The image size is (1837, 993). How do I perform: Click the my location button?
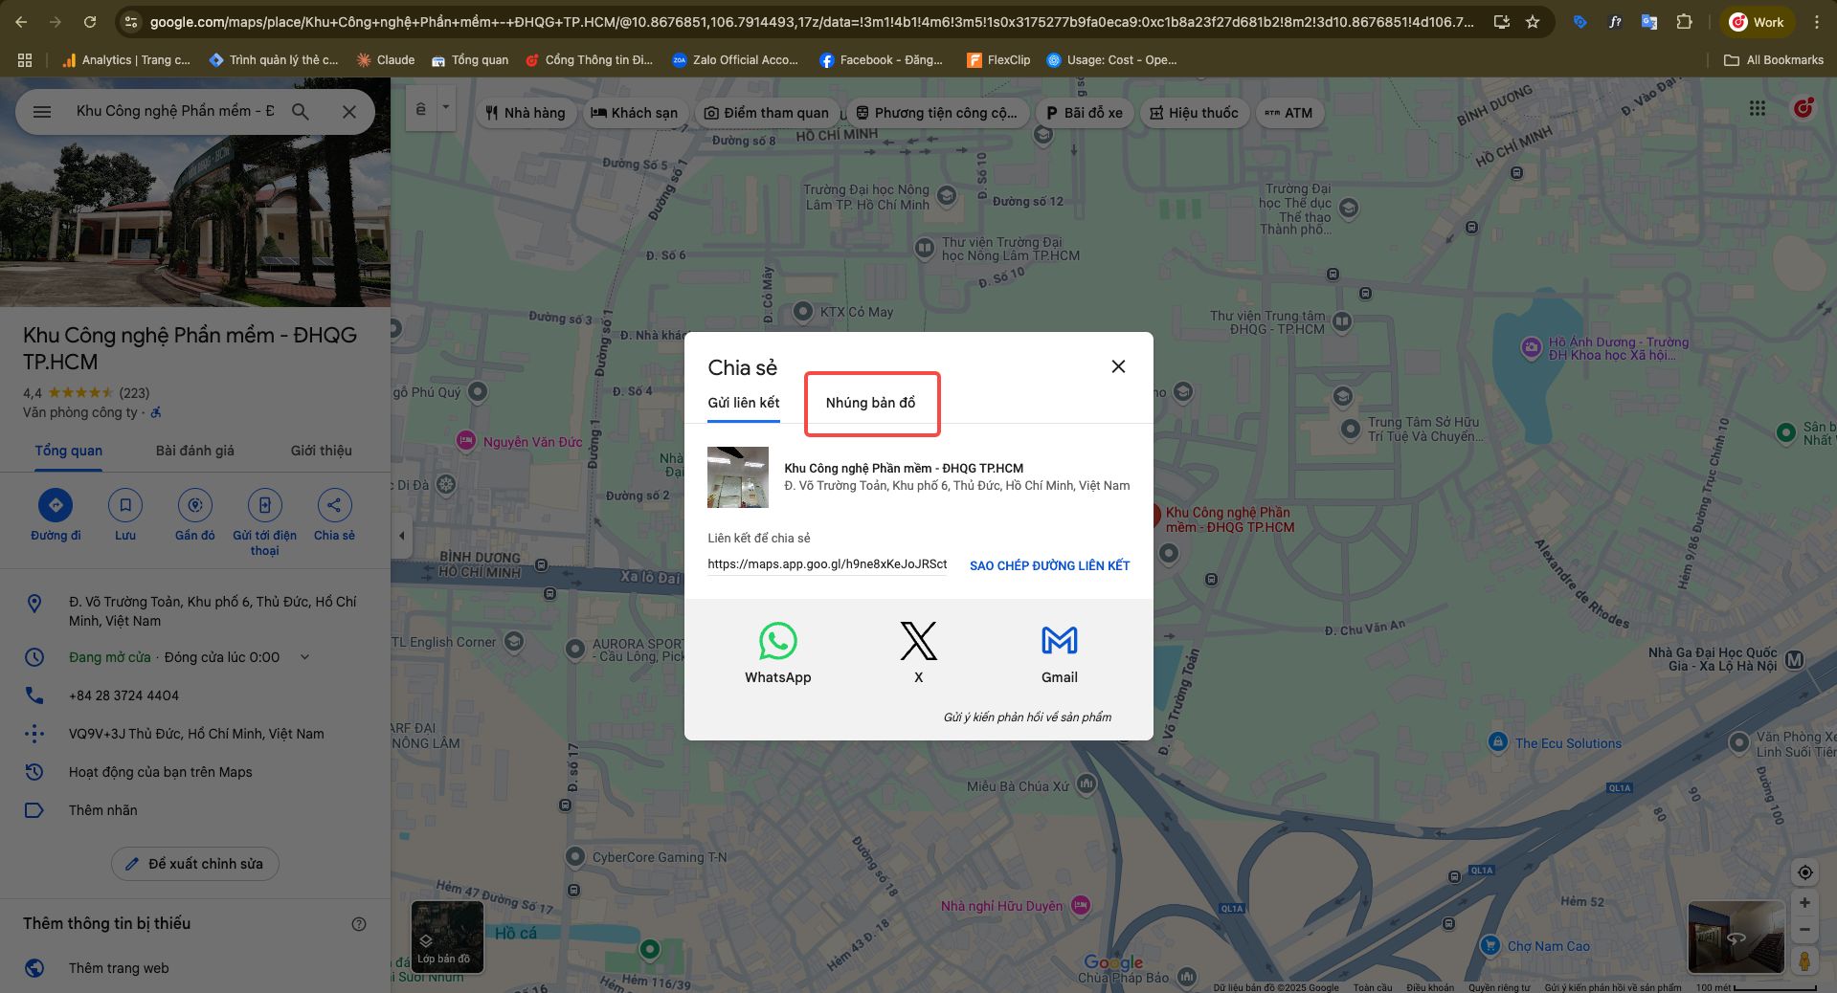[1804, 872]
